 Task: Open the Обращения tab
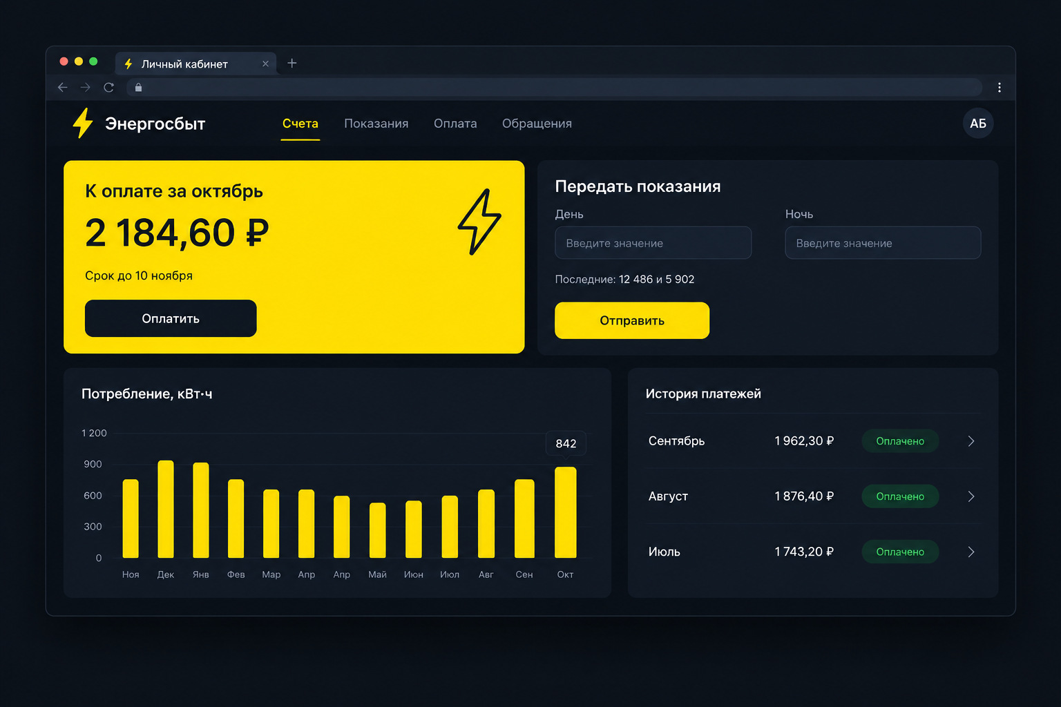coord(537,124)
